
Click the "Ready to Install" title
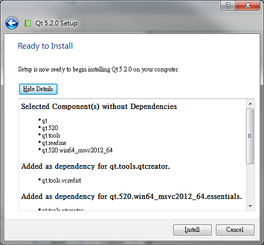coord(45,46)
